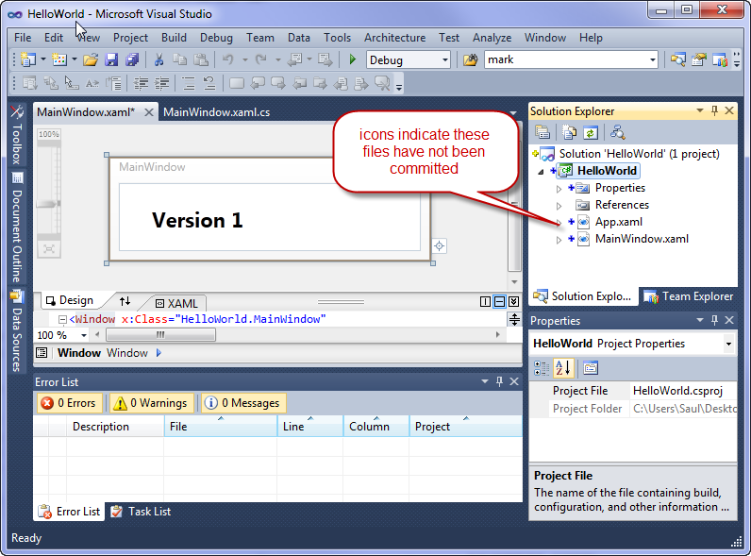Image resolution: width=751 pixels, height=556 pixels.
Task: Click Solution Explorer Properties icon
Action: point(542,132)
